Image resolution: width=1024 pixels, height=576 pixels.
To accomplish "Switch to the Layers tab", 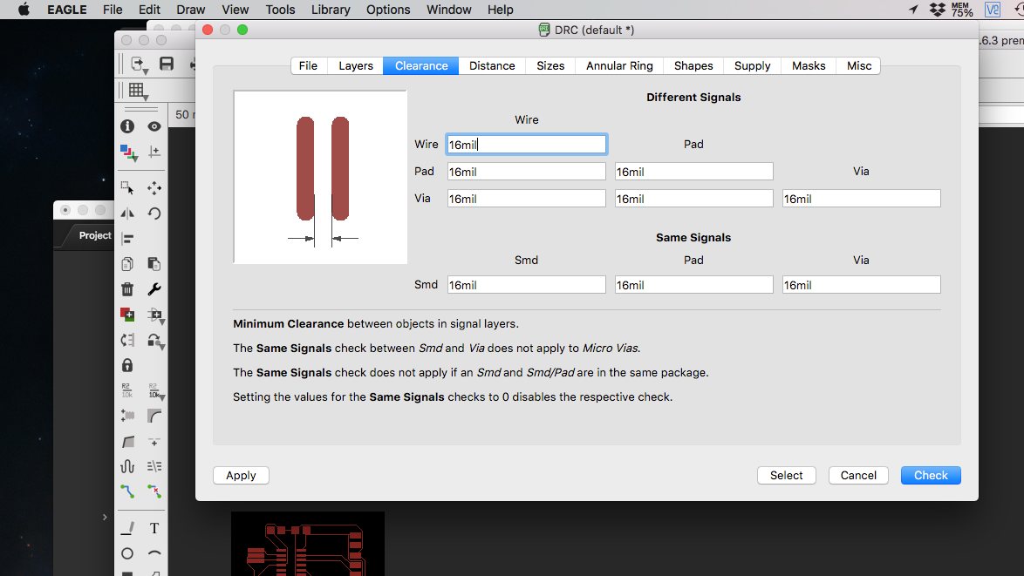I will click(356, 66).
